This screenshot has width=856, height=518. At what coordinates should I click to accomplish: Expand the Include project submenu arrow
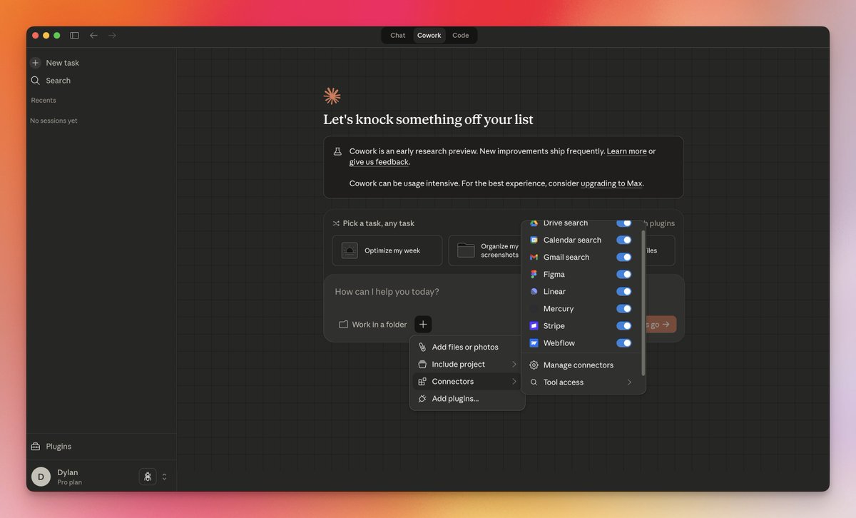point(514,365)
